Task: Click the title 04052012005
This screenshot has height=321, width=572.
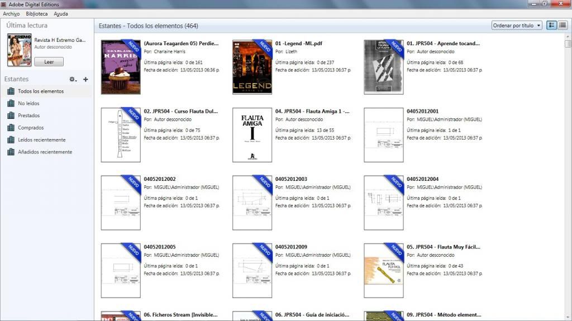Action: tap(160, 247)
